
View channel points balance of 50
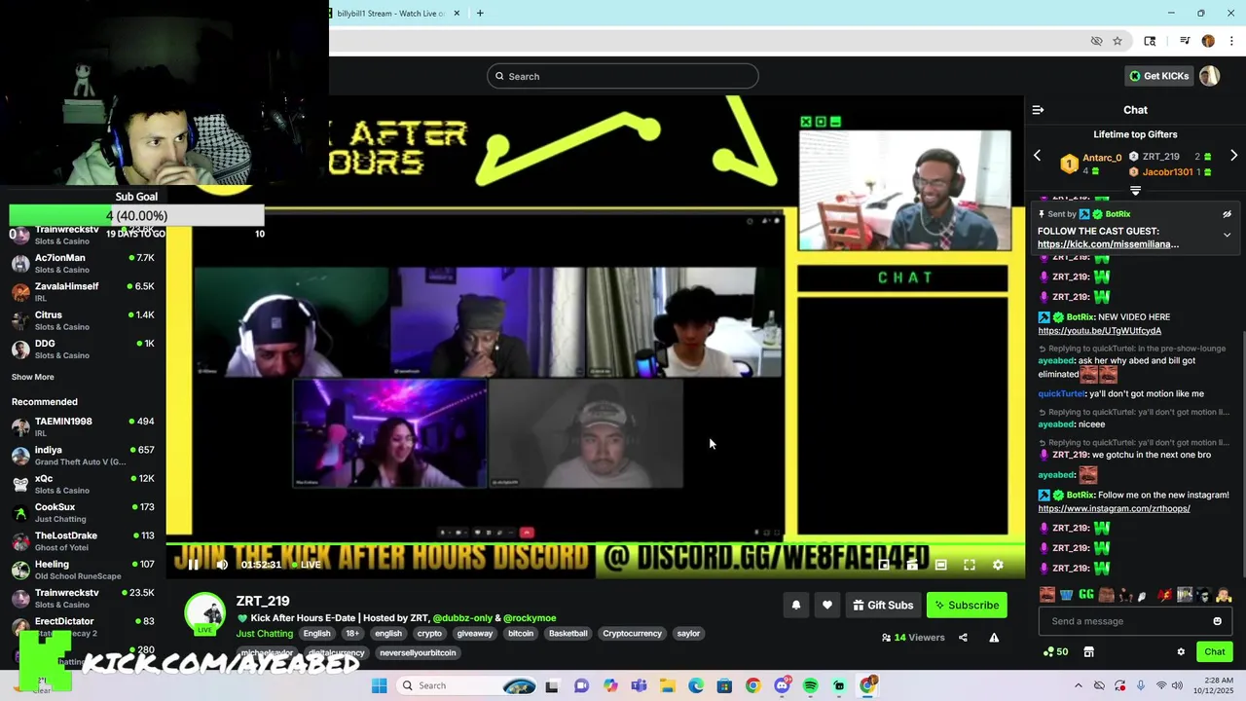(1055, 652)
